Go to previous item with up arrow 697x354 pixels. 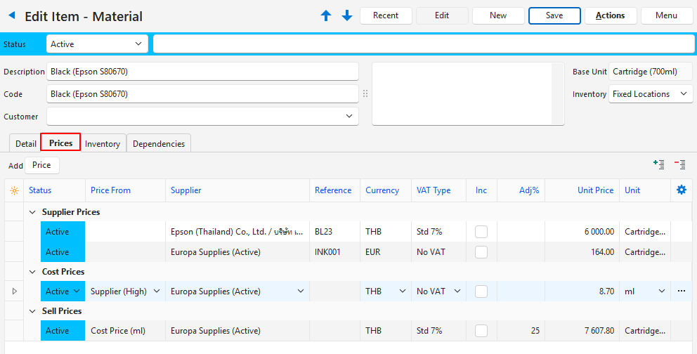pyautogui.click(x=326, y=15)
